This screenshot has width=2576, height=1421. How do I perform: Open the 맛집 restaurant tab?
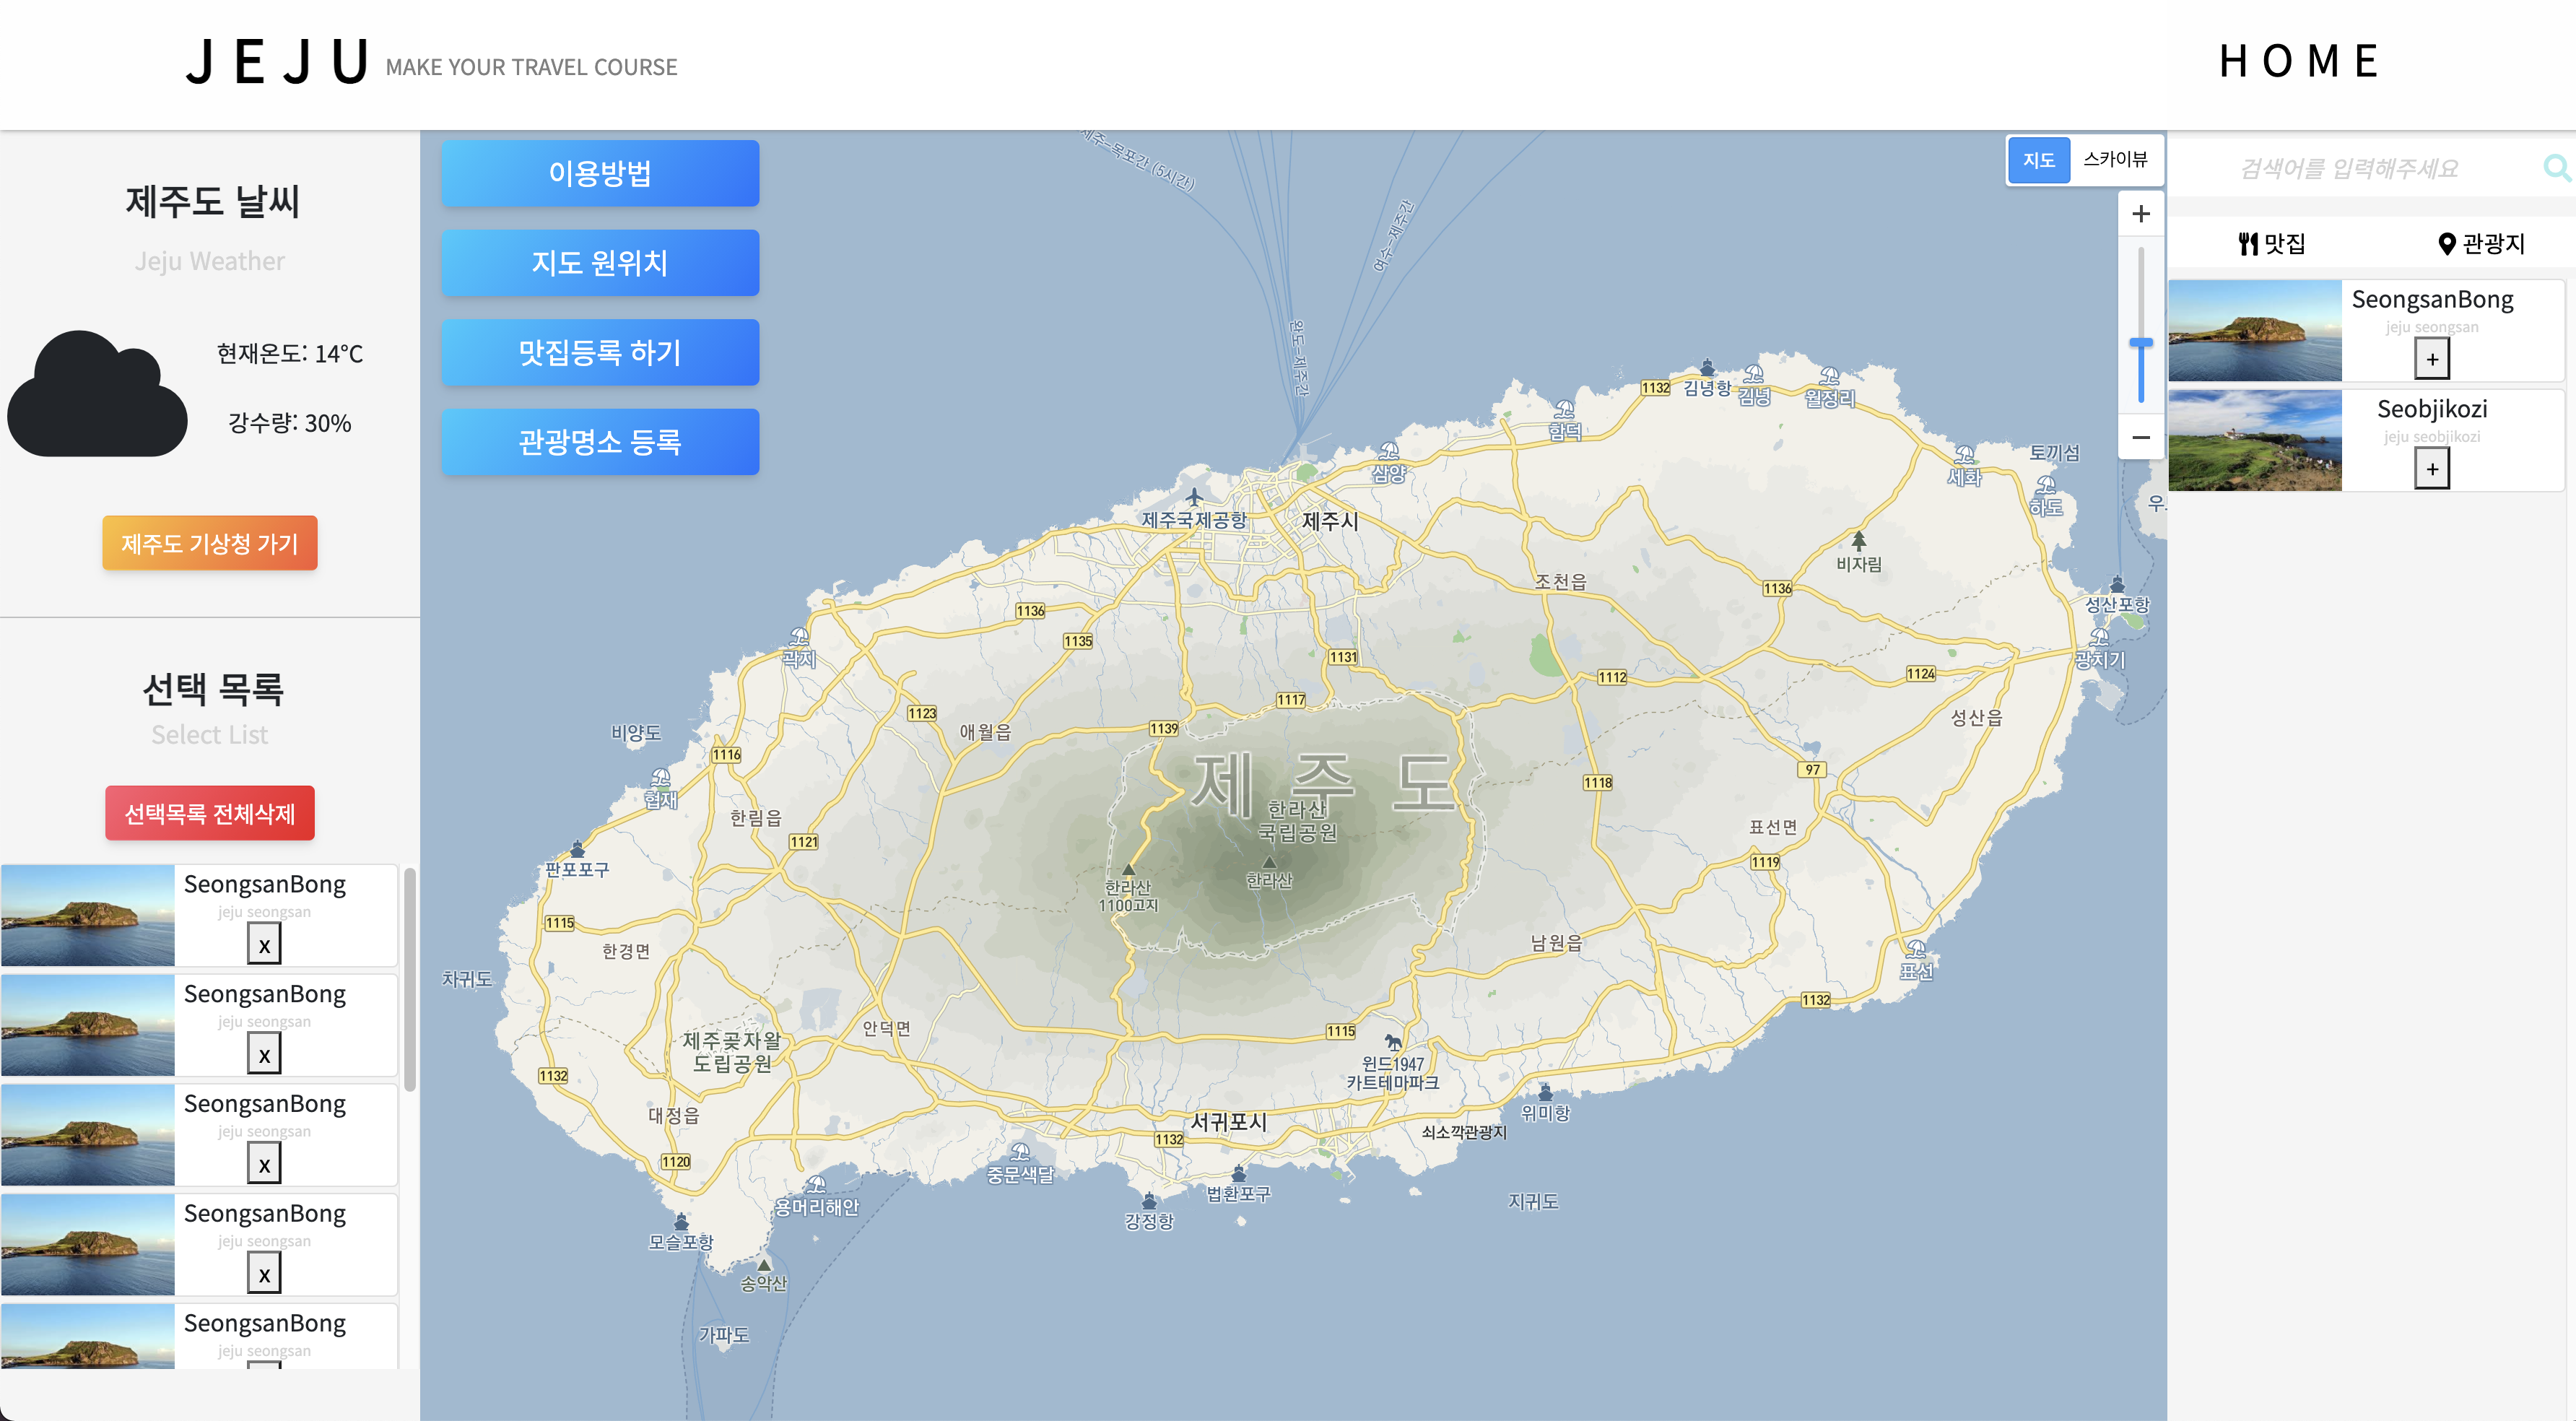coord(2271,244)
